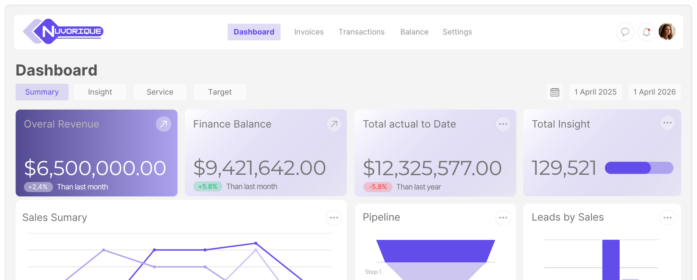Expand Sales Sumary options menu
Viewport: 697px width, 280px height.
(334, 218)
